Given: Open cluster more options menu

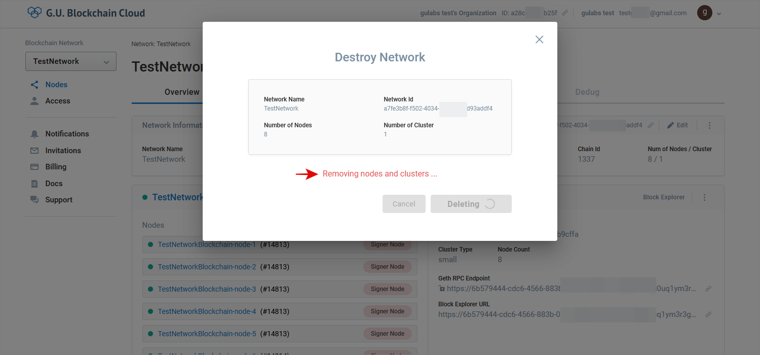Looking at the screenshot, I should (x=704, y=197).
